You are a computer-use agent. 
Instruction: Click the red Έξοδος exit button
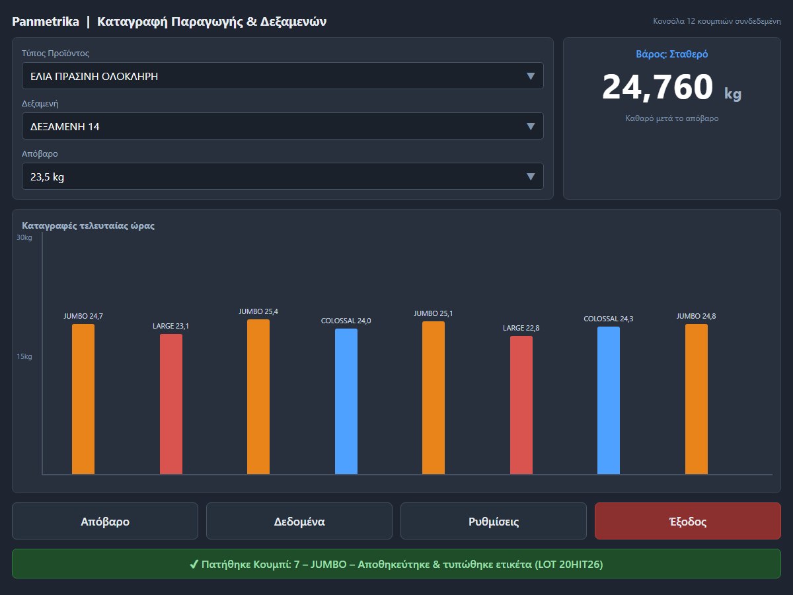pyautogui.click(x=688, y=521)
